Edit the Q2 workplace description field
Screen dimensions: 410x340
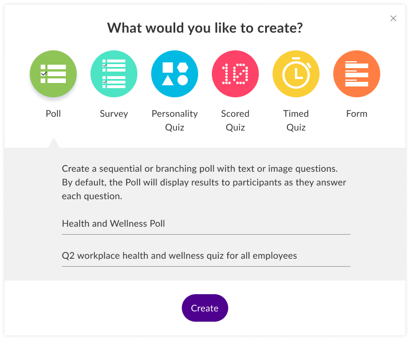pyautogui.click(x=206, y=256)
